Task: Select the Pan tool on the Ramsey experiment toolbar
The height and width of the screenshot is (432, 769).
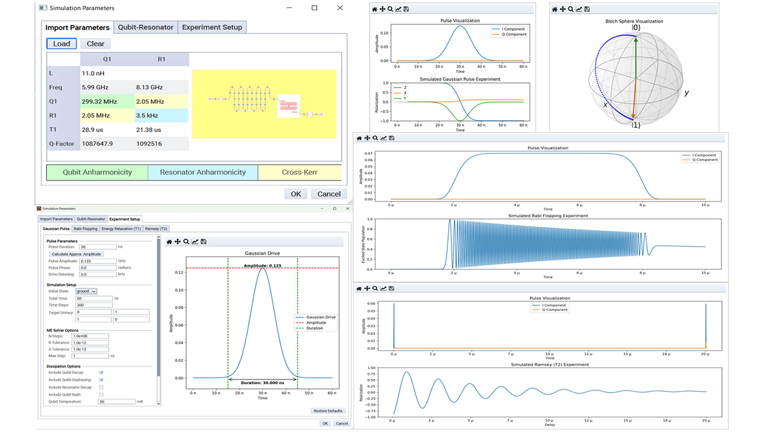Action: pyautogui.click(x=367, y=288)
